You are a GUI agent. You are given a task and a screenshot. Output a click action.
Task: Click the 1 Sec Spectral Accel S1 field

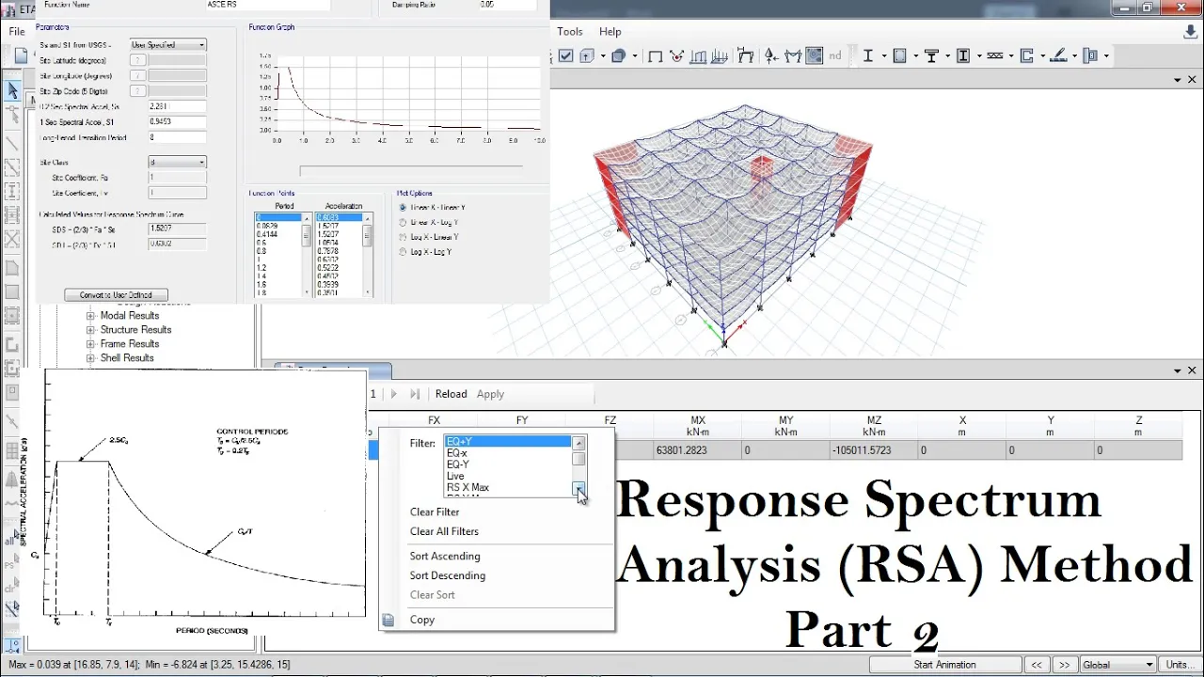pyautogui.click(x=177, y=122)
